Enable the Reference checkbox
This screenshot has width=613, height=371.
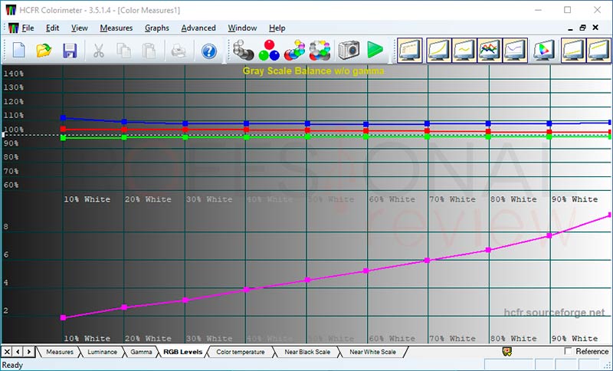click(568, 350)
